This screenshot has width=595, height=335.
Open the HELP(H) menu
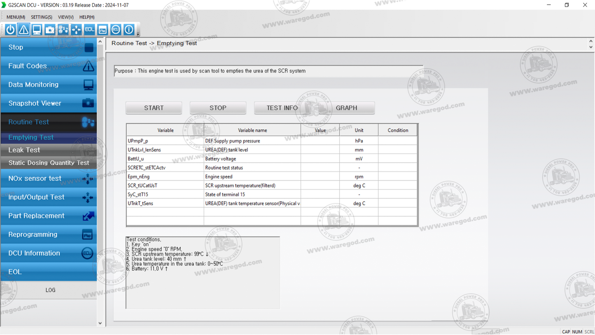tap(86, 17)
